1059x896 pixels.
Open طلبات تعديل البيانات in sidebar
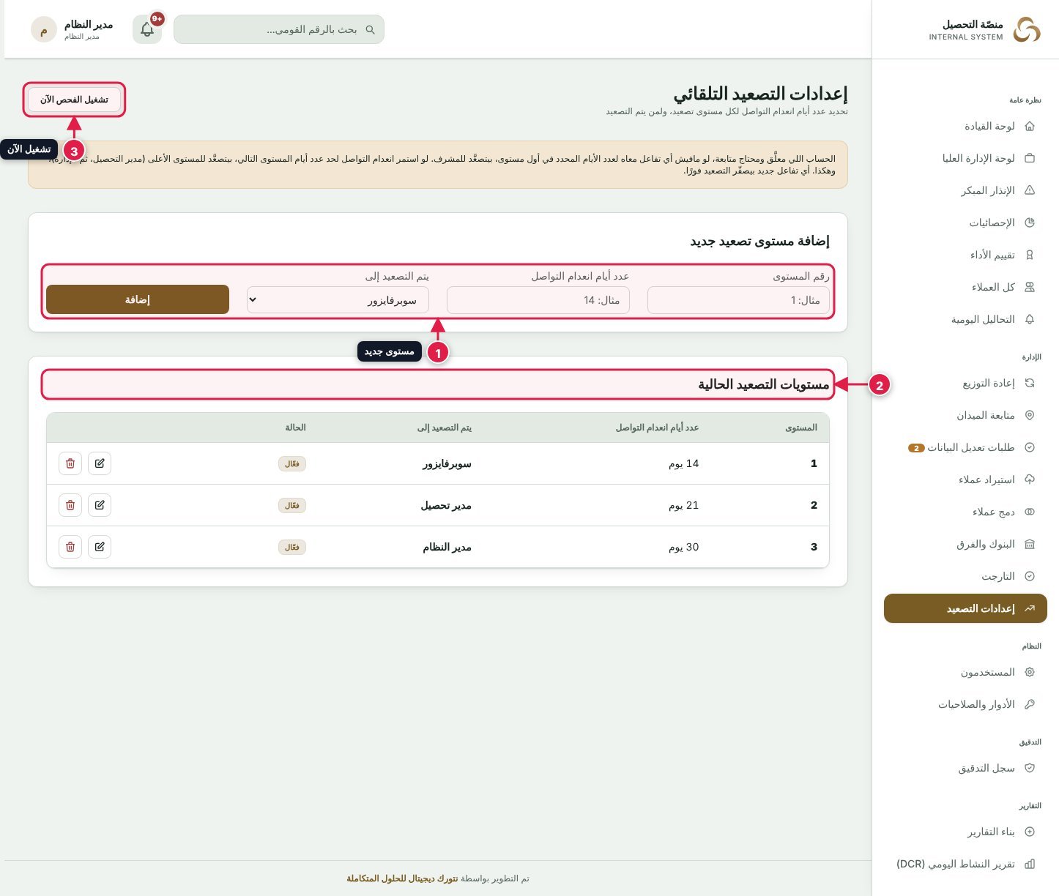click(965, 447)
